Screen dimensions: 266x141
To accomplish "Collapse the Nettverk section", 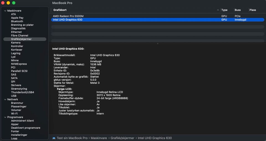I will tap(5, 99).
